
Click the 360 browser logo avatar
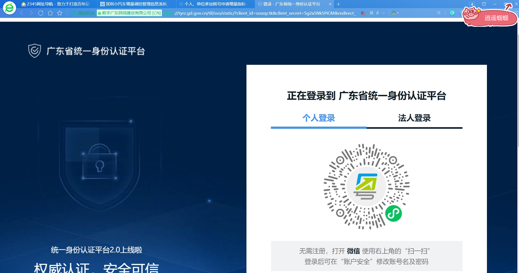10,8
